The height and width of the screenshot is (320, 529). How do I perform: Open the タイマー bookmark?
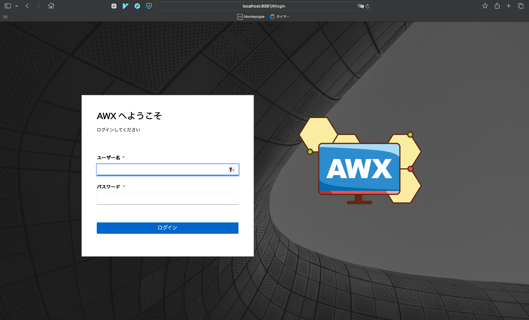click(x=280, y=17)
